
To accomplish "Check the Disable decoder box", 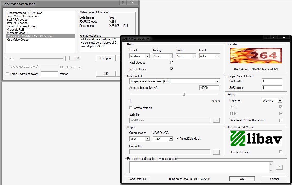I will pos(281,152).
